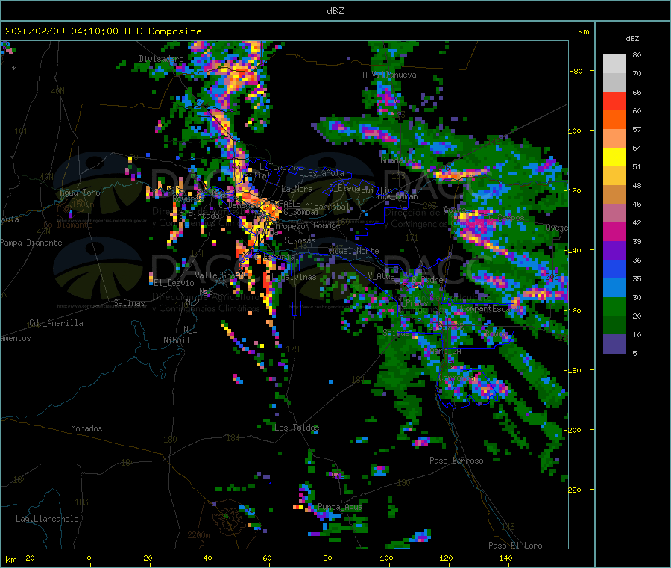Click the 'A_Villanueva' map label

pyautogui.click(x=389, y=75)
